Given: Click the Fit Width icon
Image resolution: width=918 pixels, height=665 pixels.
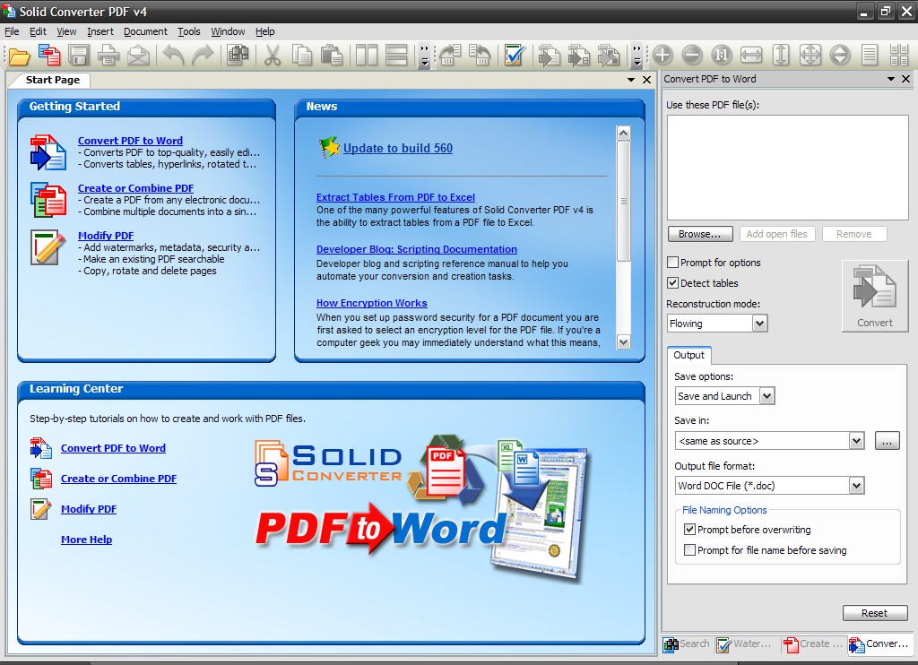Looking at the screenshot, I should point(751,56).
